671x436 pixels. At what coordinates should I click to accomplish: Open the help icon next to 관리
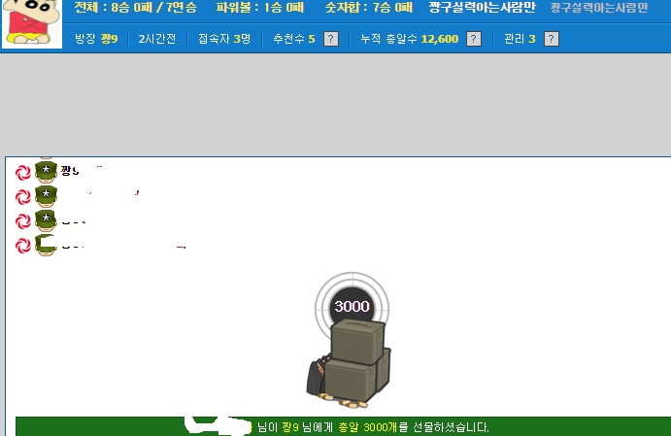coord(551,39)
